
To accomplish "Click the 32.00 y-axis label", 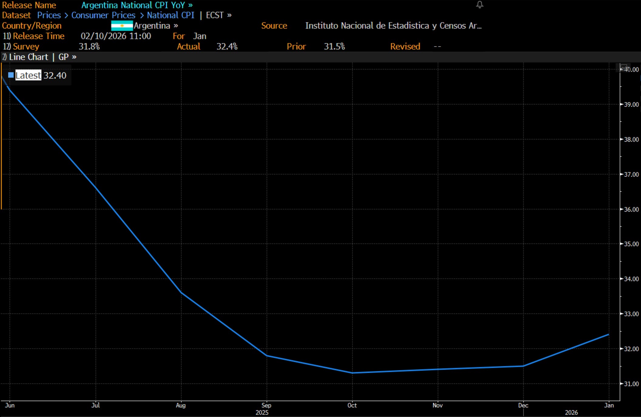I will (632, 349).
